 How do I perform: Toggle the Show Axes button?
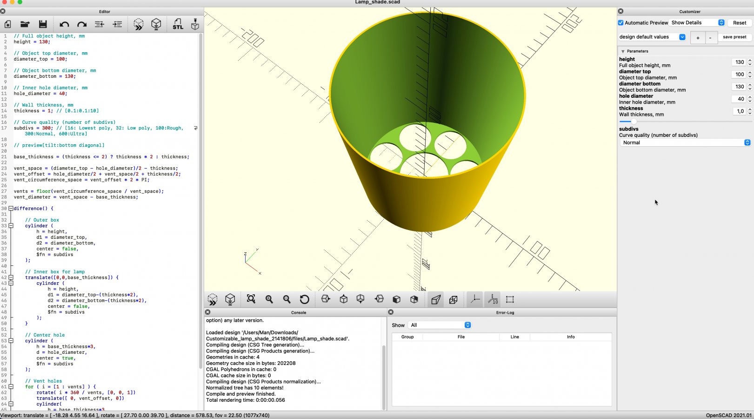click(x=475, y=299)
